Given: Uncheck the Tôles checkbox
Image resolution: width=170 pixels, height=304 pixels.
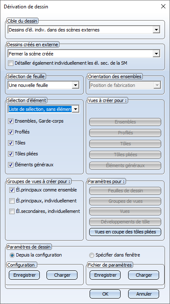Looking at the screenshot, I should coord(10,143).
